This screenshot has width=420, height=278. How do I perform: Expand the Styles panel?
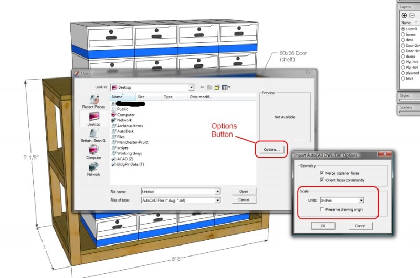point(408,96)
